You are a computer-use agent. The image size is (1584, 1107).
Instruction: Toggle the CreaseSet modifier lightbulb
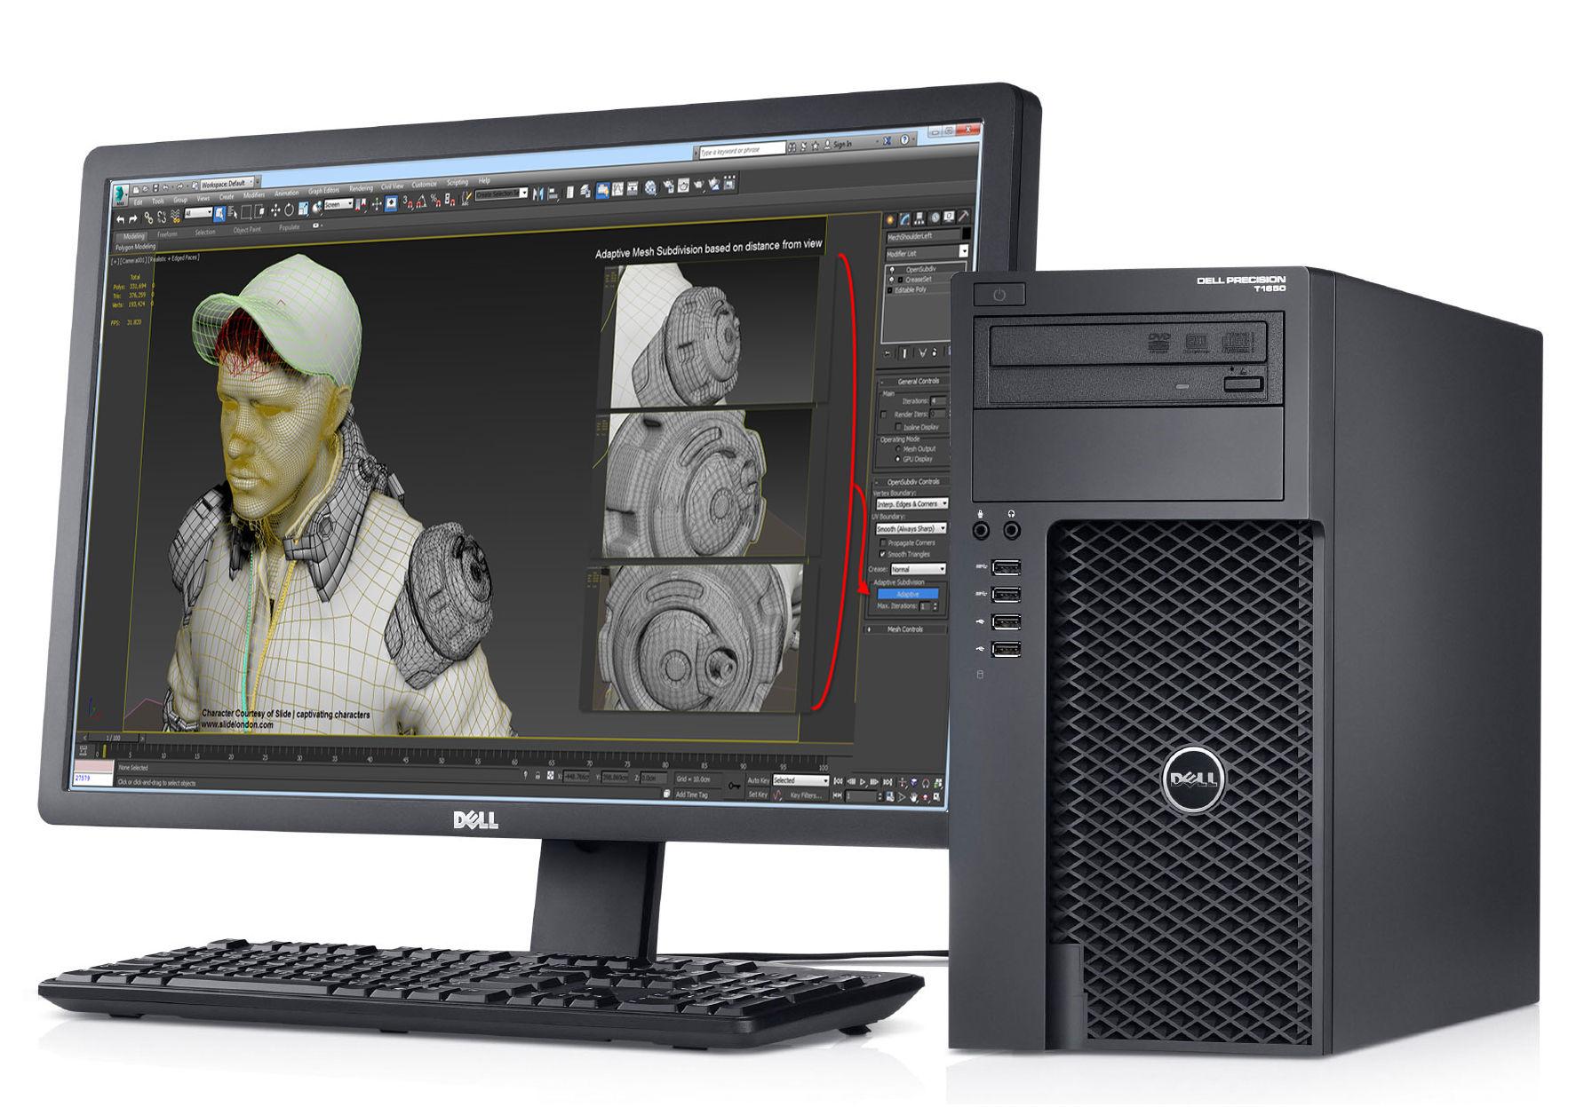coord(891,280)
